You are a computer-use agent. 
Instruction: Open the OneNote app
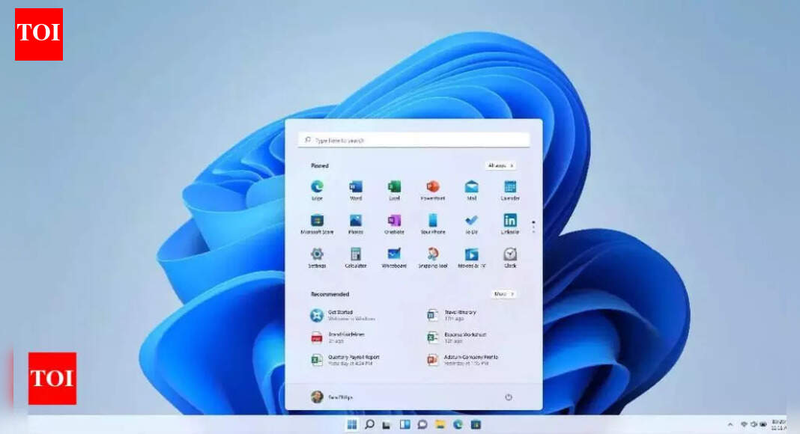395,224
